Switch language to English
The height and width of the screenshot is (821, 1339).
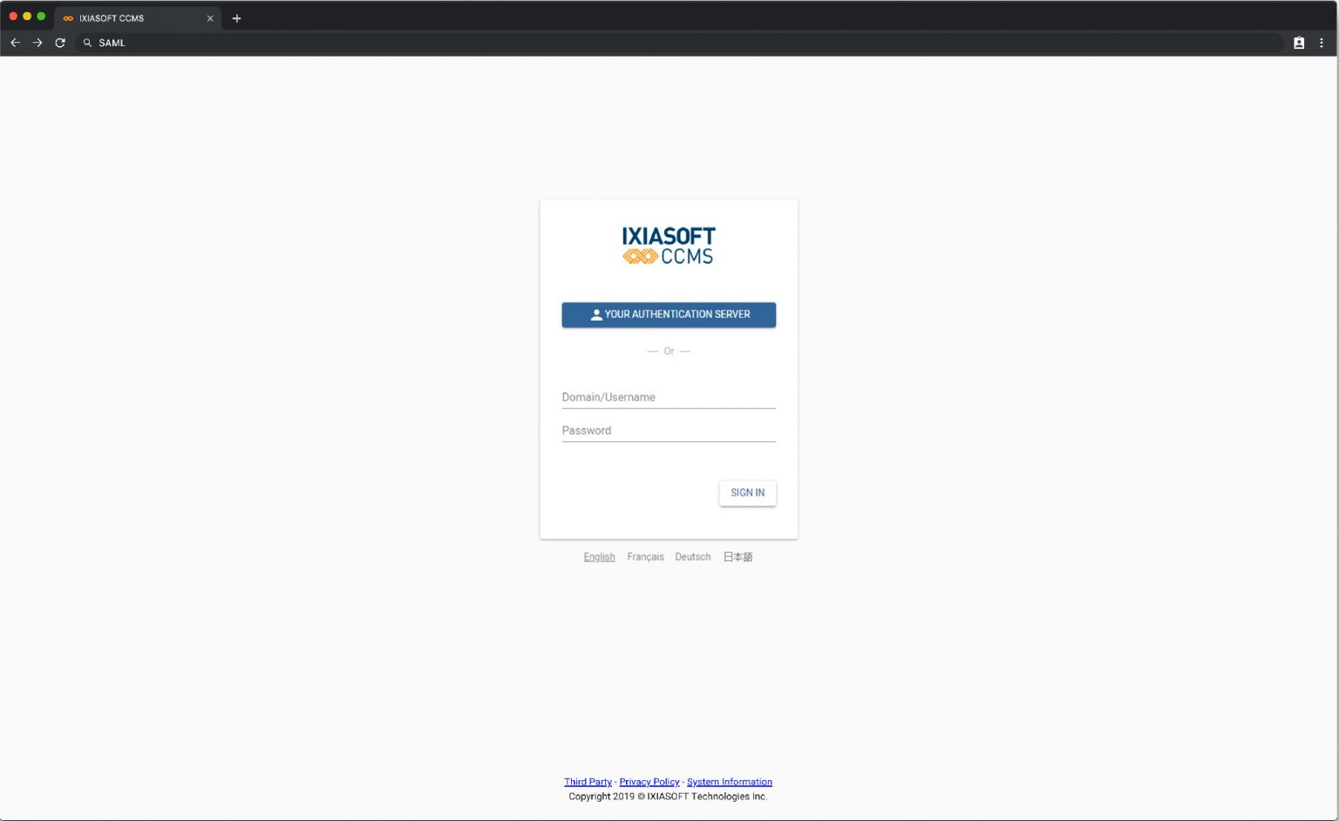point(599,557)
